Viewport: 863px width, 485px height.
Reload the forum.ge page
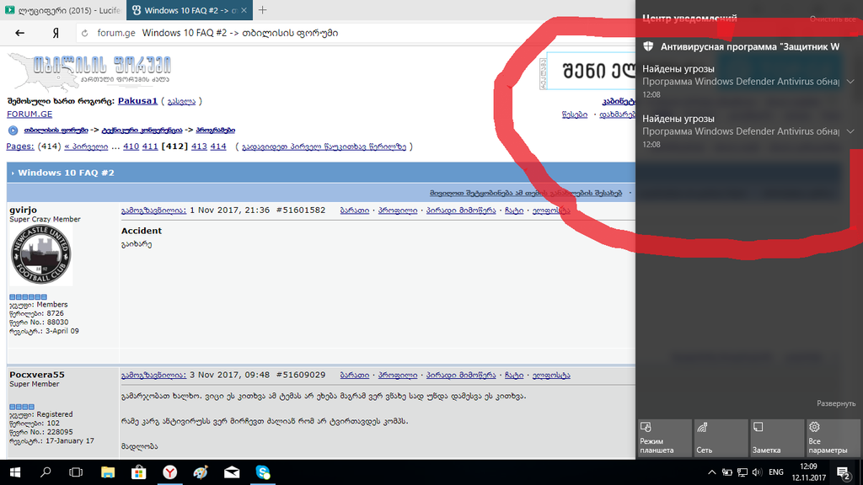85,33
